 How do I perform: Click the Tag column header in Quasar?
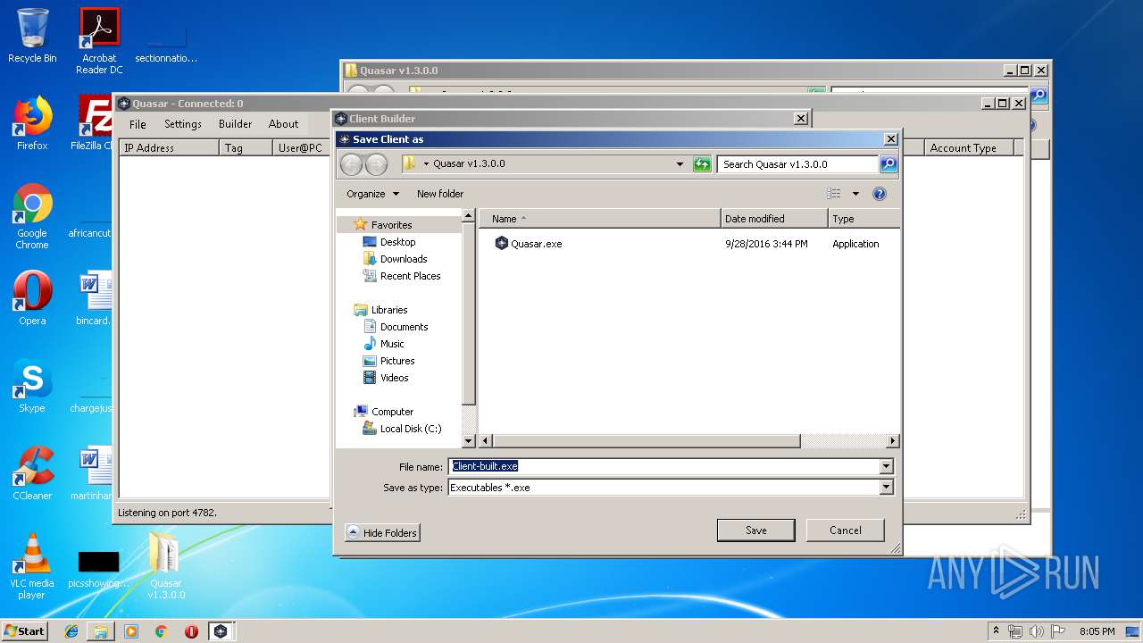tap(246, 148)
